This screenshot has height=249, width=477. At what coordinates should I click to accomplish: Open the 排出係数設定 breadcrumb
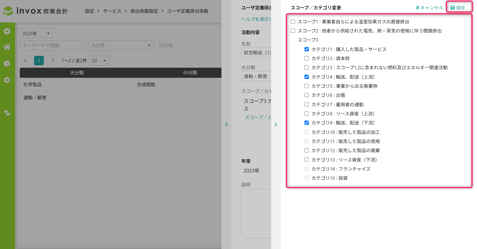[144, 11]
